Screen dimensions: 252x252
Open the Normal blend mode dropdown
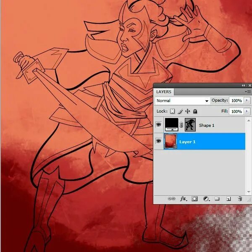[x=182, y=101]
